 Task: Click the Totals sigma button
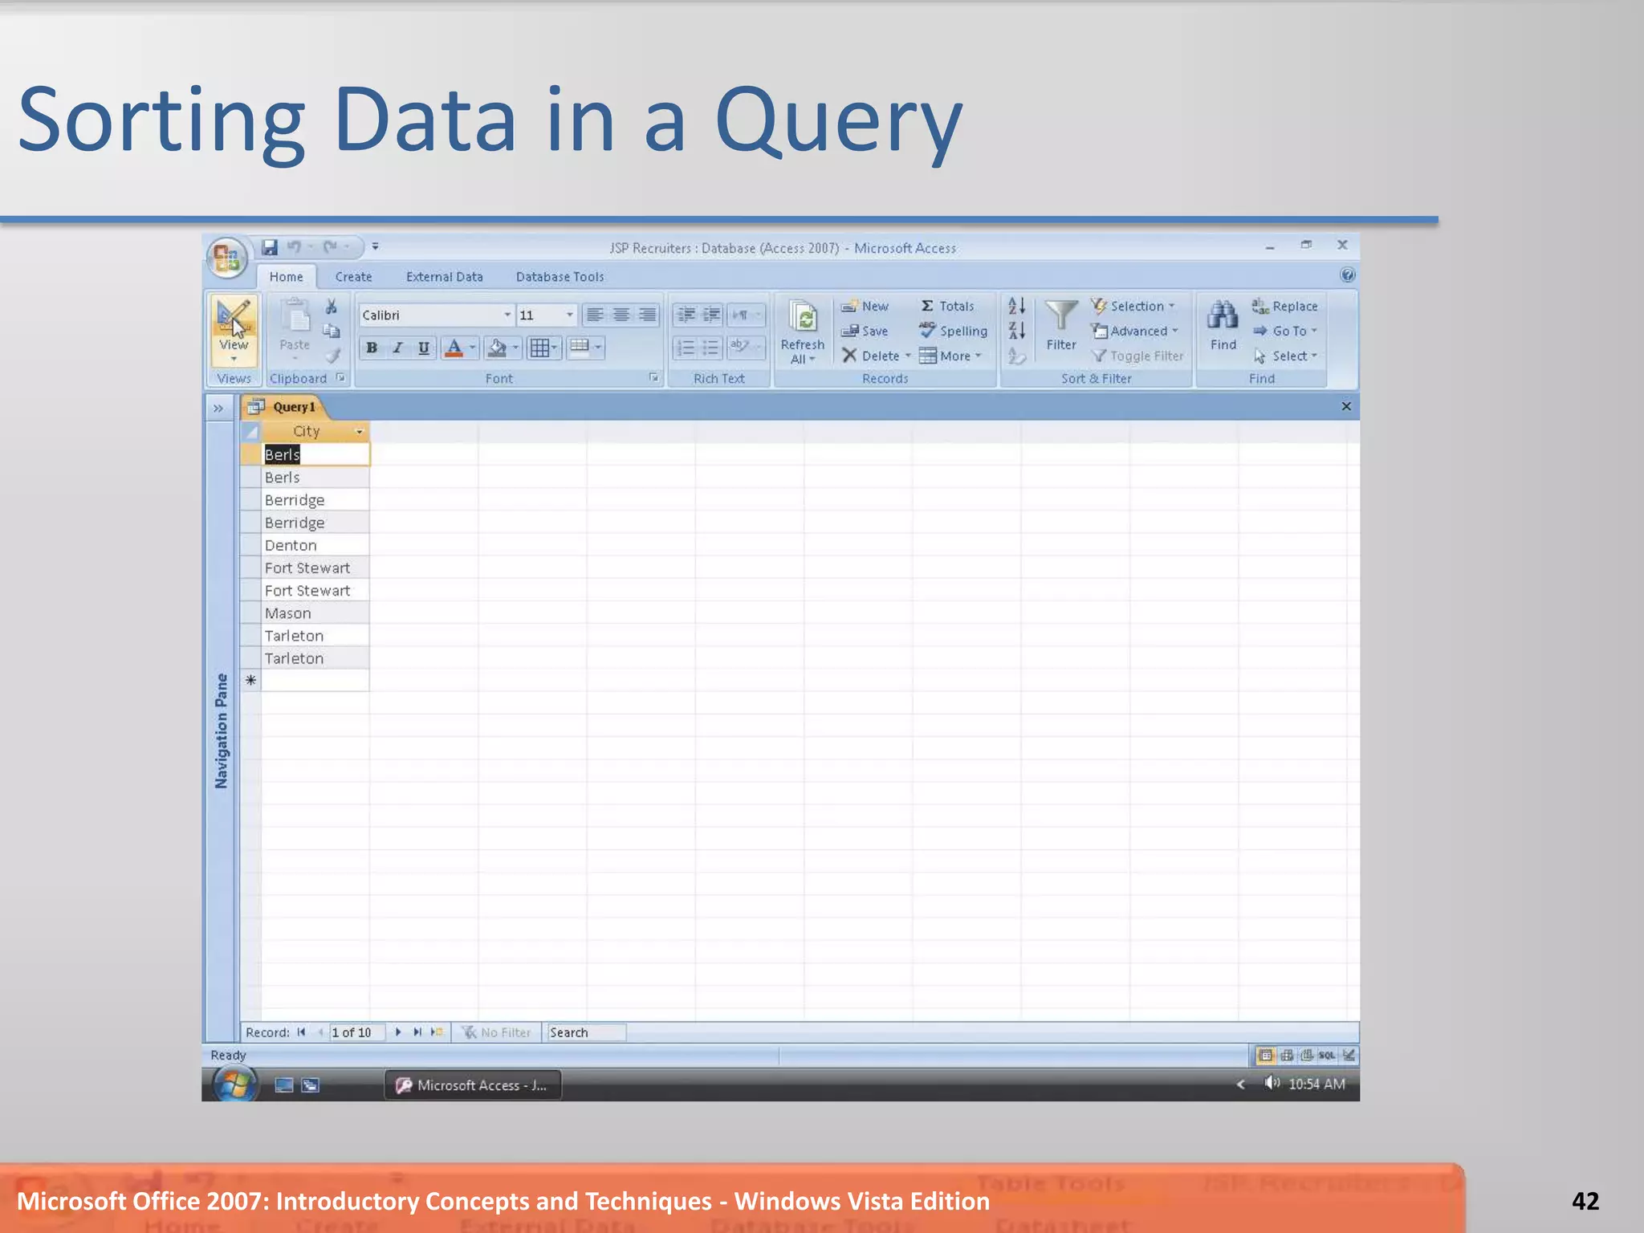pos(947,306)
